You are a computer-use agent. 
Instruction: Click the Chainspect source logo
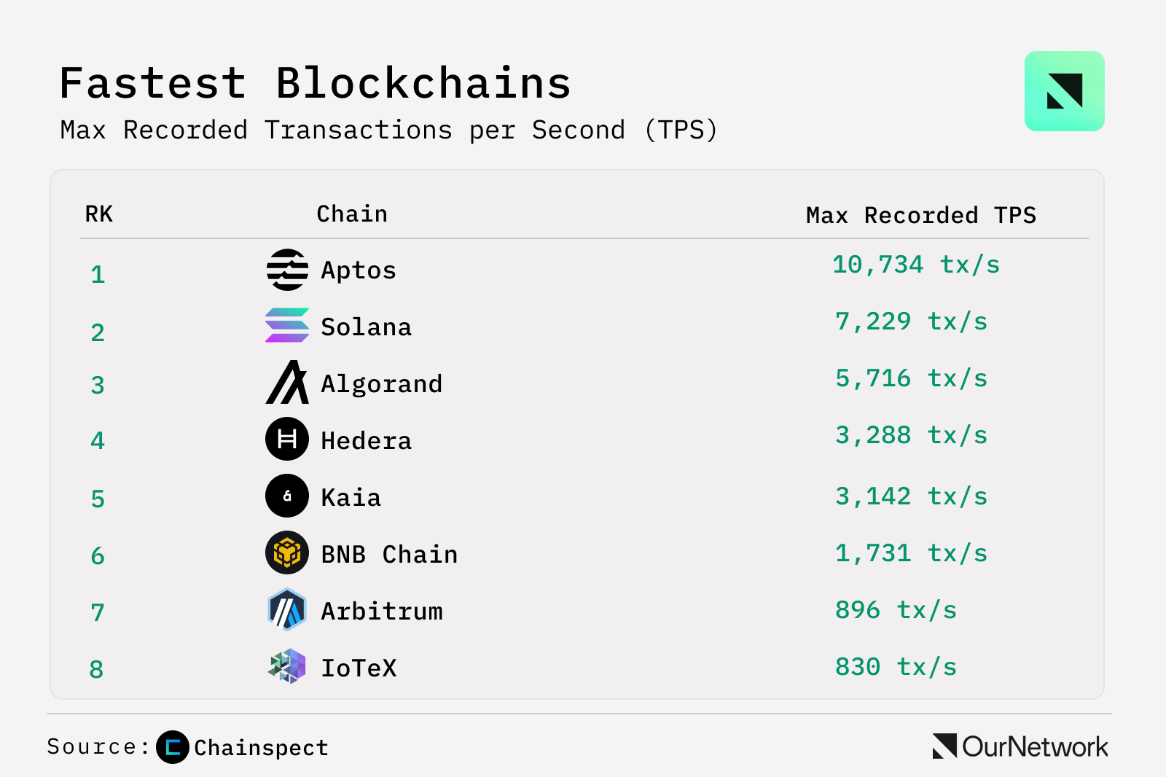click(x=173, y=747)
